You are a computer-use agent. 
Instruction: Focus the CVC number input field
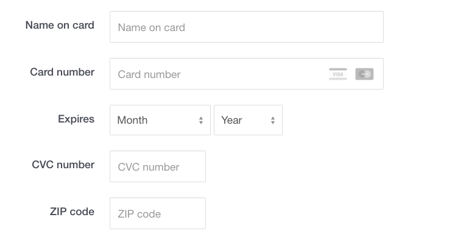[x=157, y=166]
